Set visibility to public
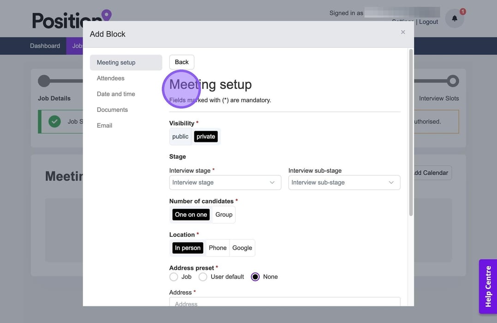Image resolution: width=497 pixels, height=323 pixels. [x=180, y=136]
